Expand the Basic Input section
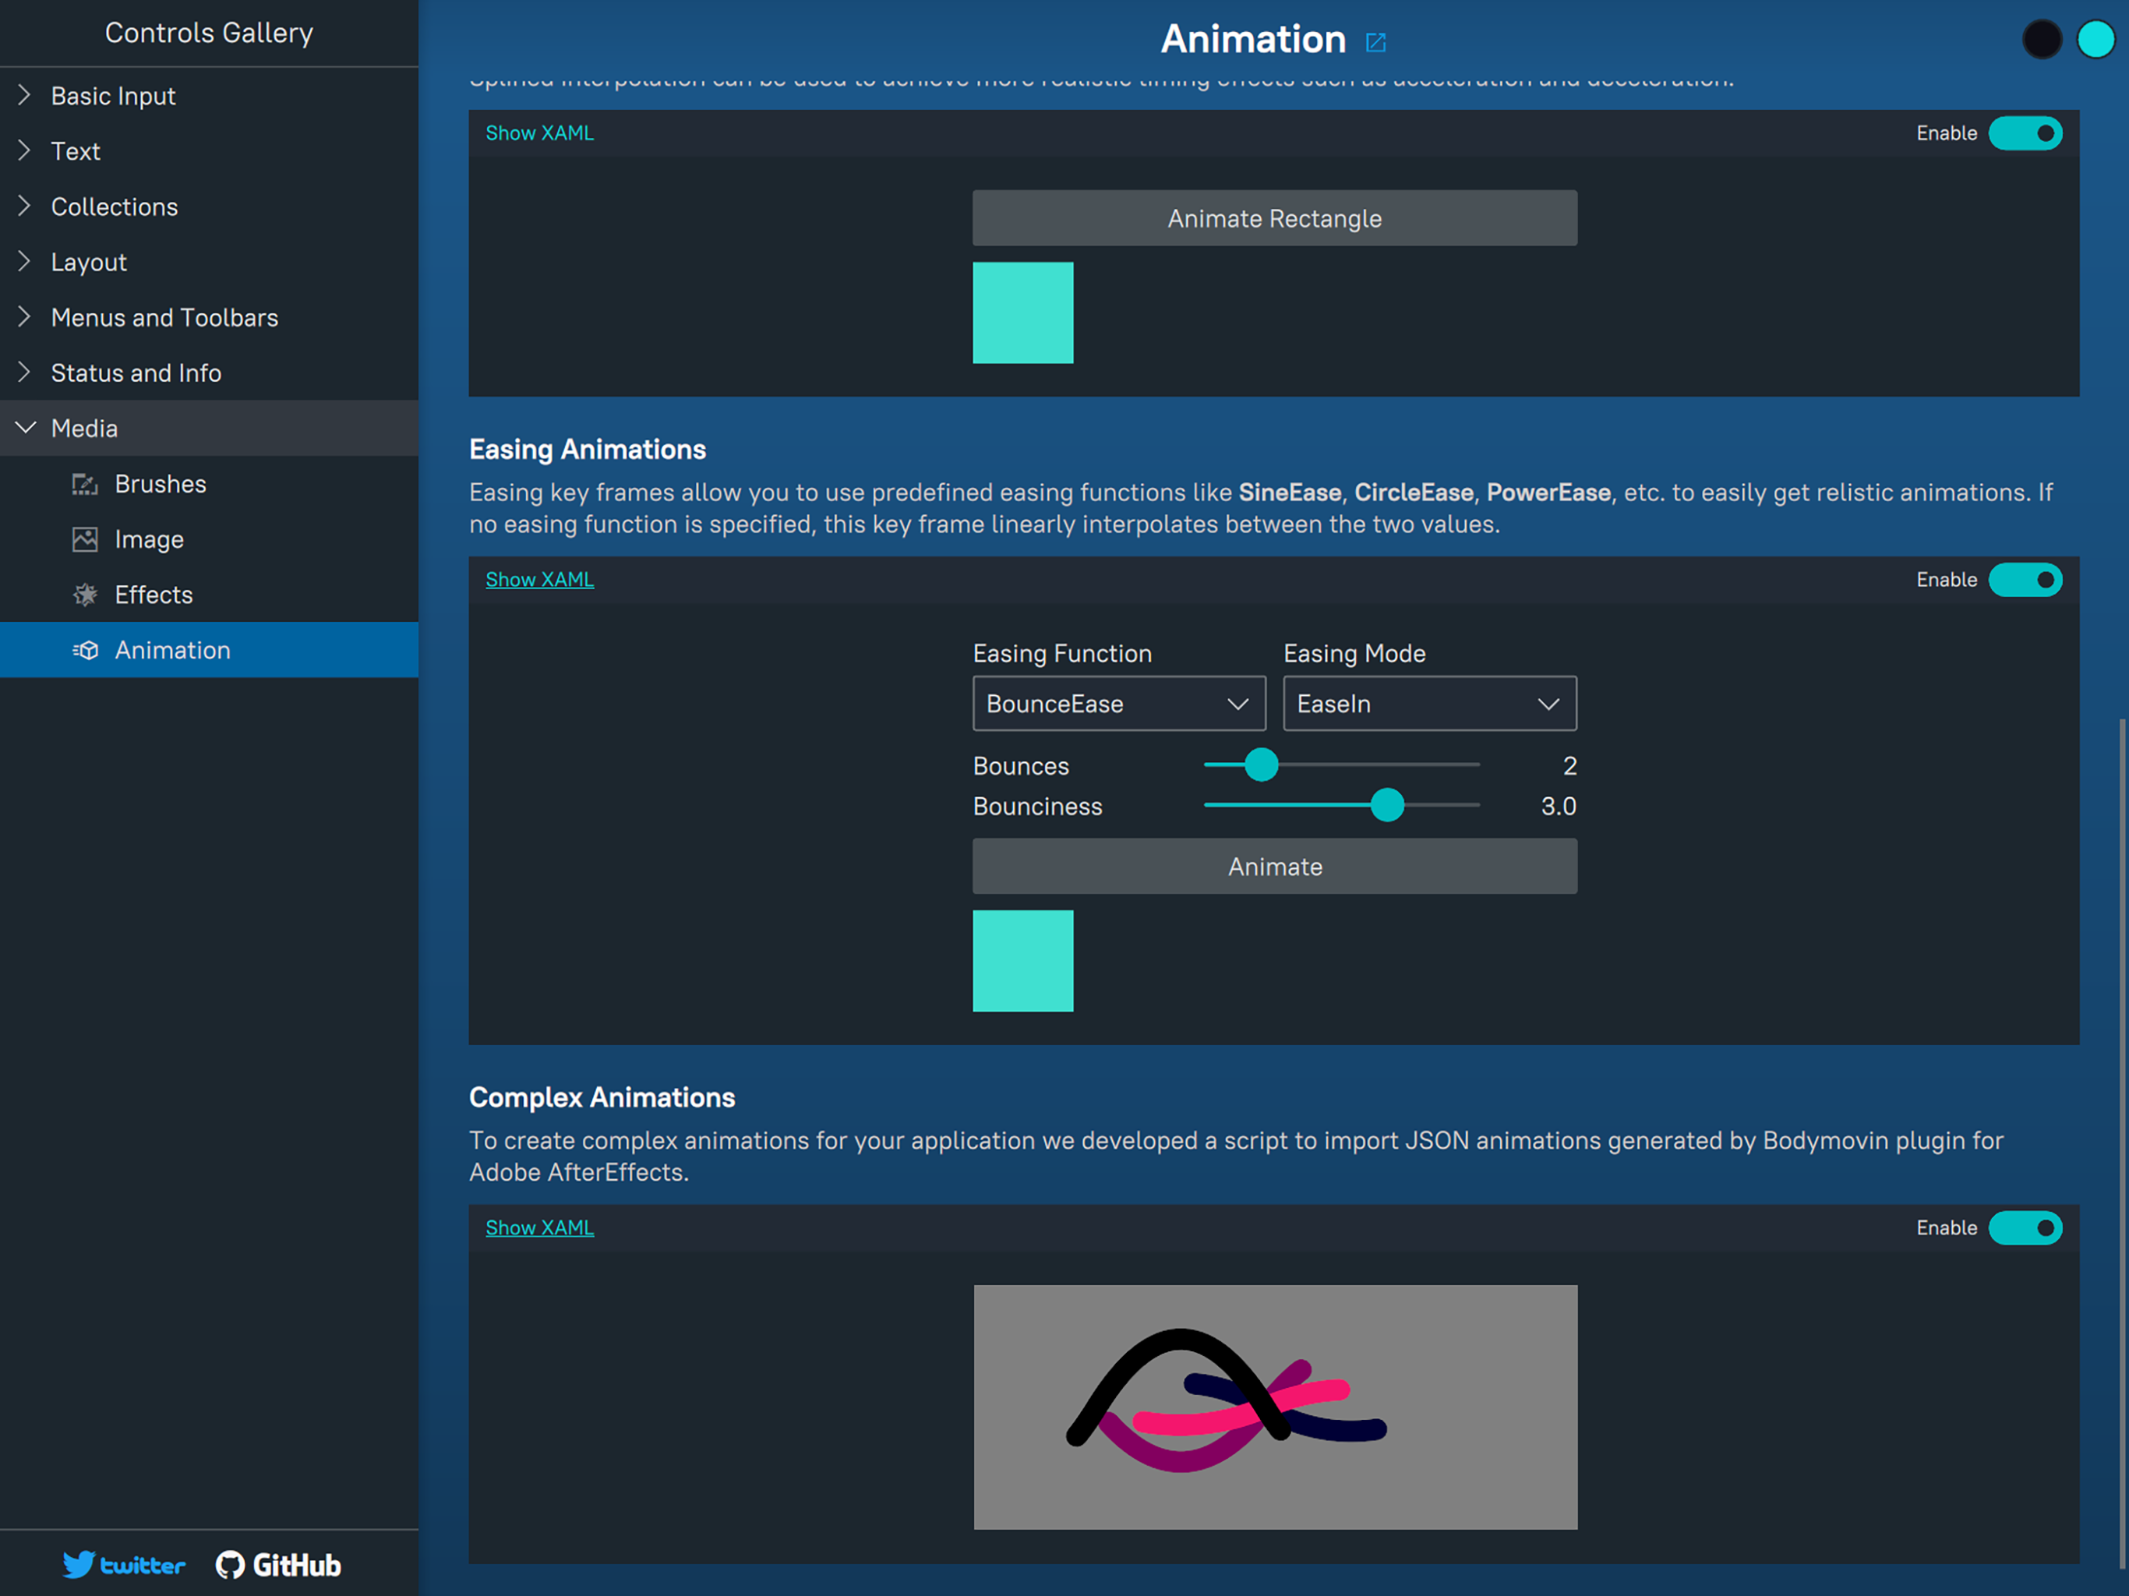The image size is (2129, 1596). coord(23,95)
